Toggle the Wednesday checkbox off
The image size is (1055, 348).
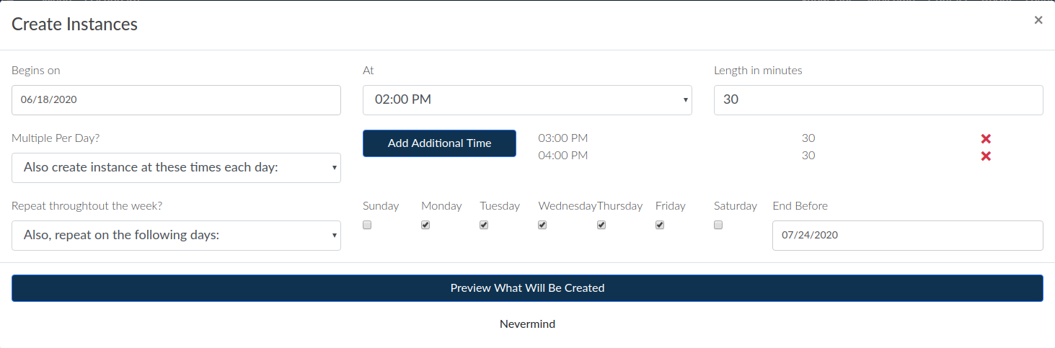(542, 225)
